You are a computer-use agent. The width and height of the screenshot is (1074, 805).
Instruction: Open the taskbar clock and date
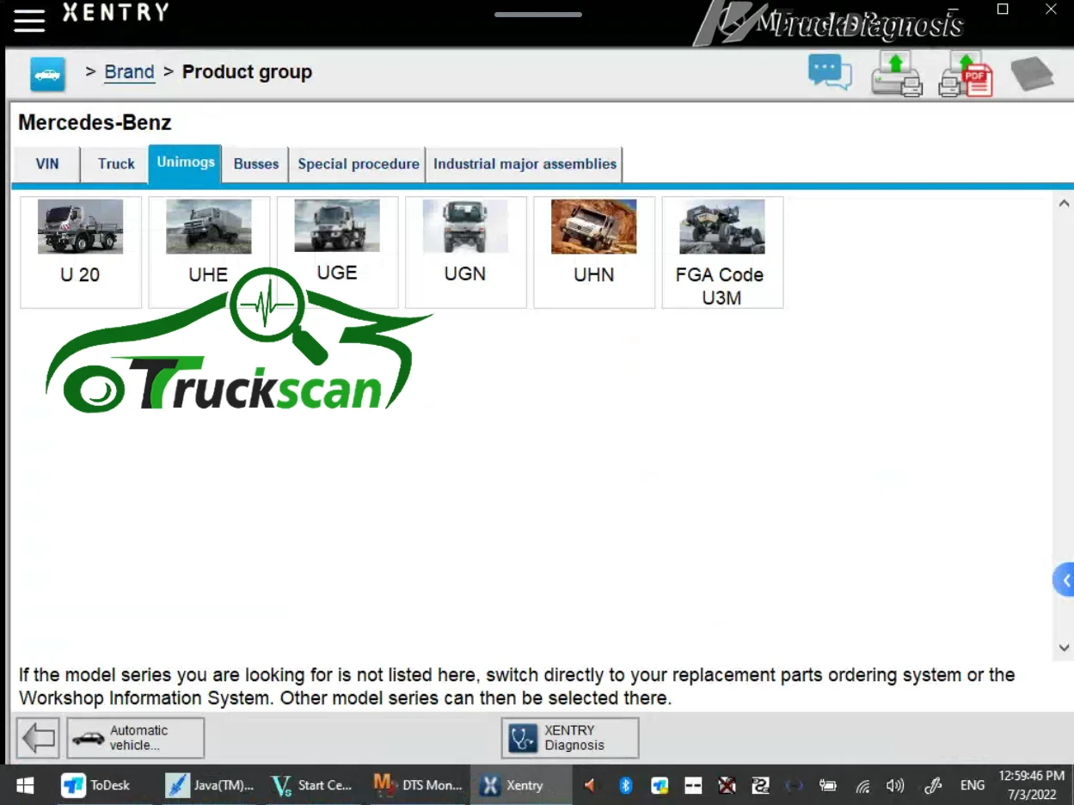(x=1032, y=785)
